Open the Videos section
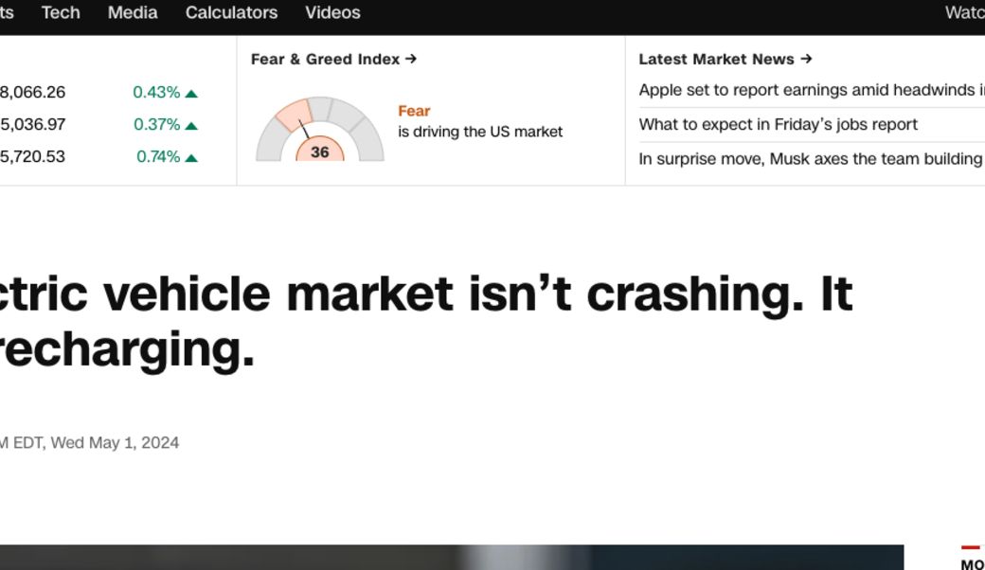Viewport: 985px width, 570px height. point(332,12)
